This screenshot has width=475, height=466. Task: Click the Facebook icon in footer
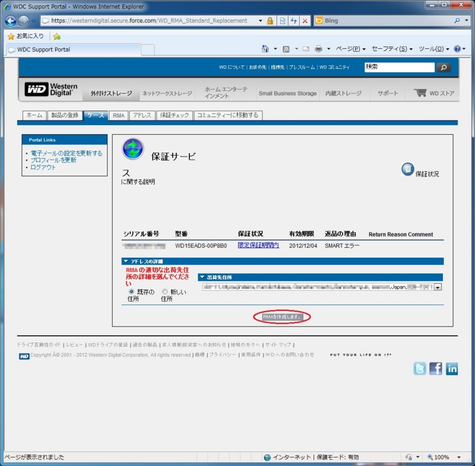(436, 369)
